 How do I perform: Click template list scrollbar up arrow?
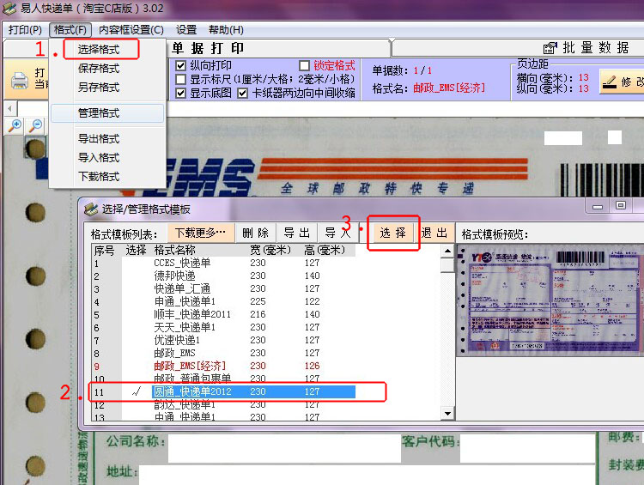click(447, 251)
